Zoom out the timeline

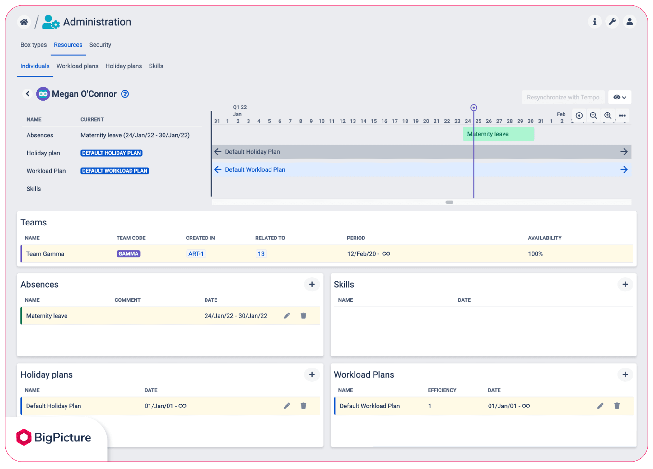pos(593,116)
